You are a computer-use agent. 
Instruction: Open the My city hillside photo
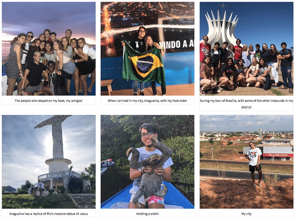click(247, 162)
